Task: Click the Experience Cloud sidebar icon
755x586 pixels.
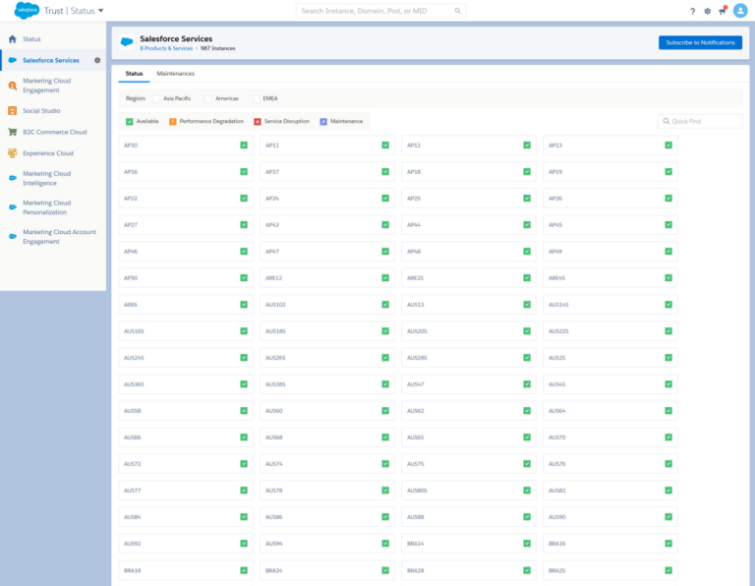Action: pyautogui.click(x=13, y=153)
